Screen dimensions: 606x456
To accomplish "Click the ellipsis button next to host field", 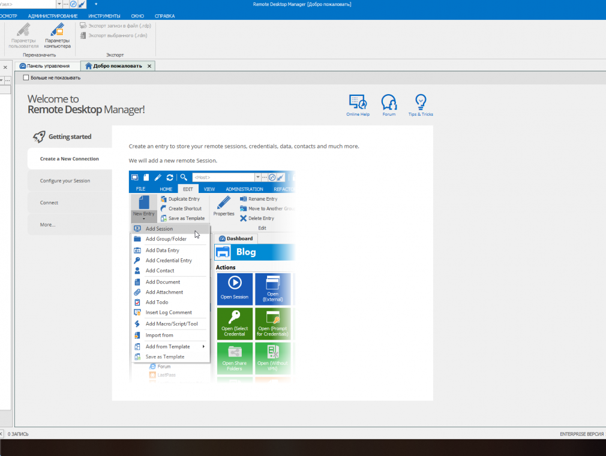I will (x=66, y=4).
